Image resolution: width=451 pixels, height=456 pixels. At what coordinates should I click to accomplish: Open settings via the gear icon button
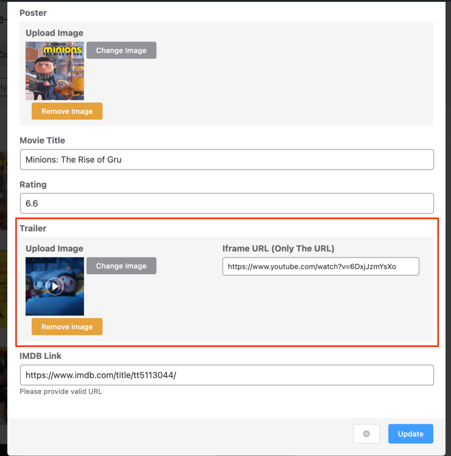[x=366, y=434]
